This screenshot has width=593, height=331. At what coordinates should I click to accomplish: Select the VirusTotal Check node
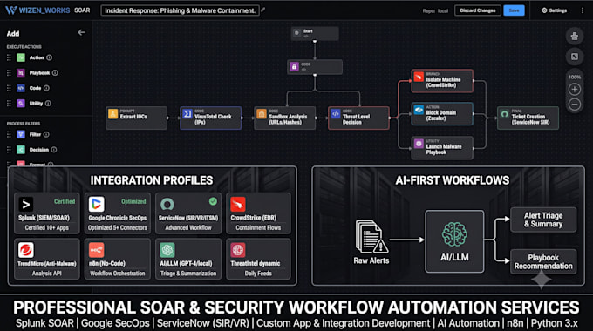[211, 118]
